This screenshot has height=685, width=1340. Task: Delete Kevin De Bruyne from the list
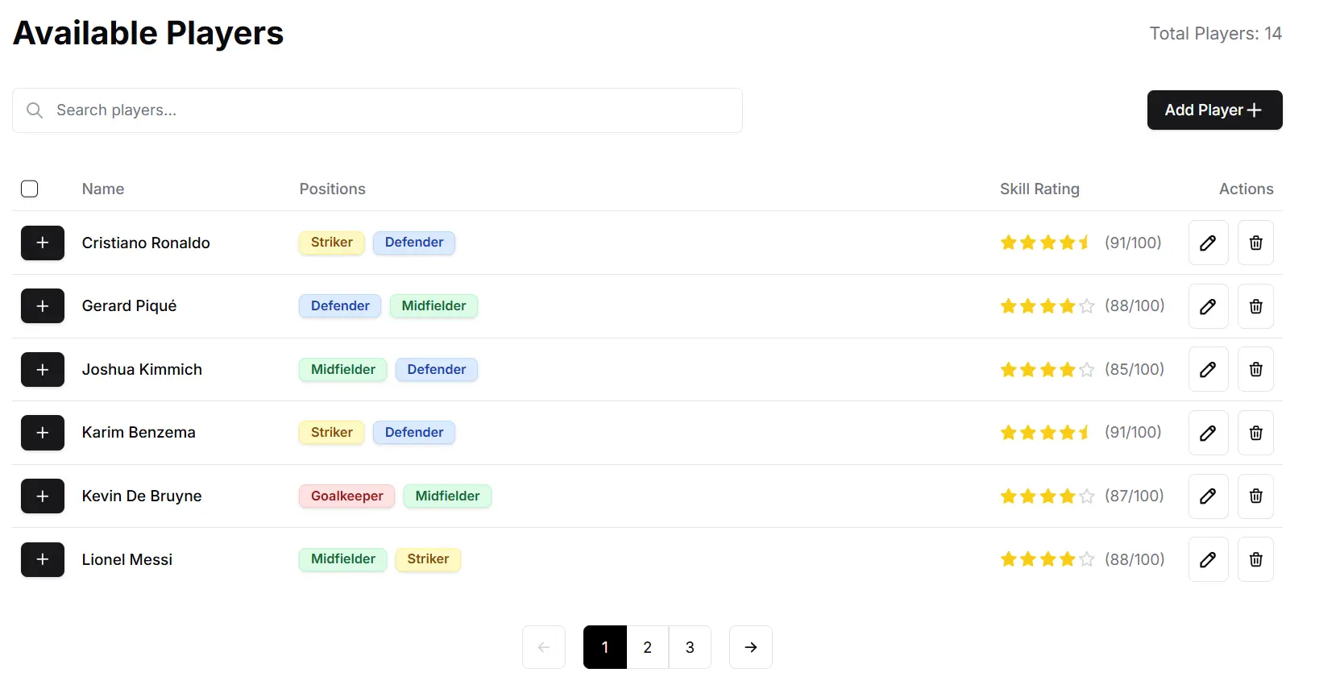1255,496
